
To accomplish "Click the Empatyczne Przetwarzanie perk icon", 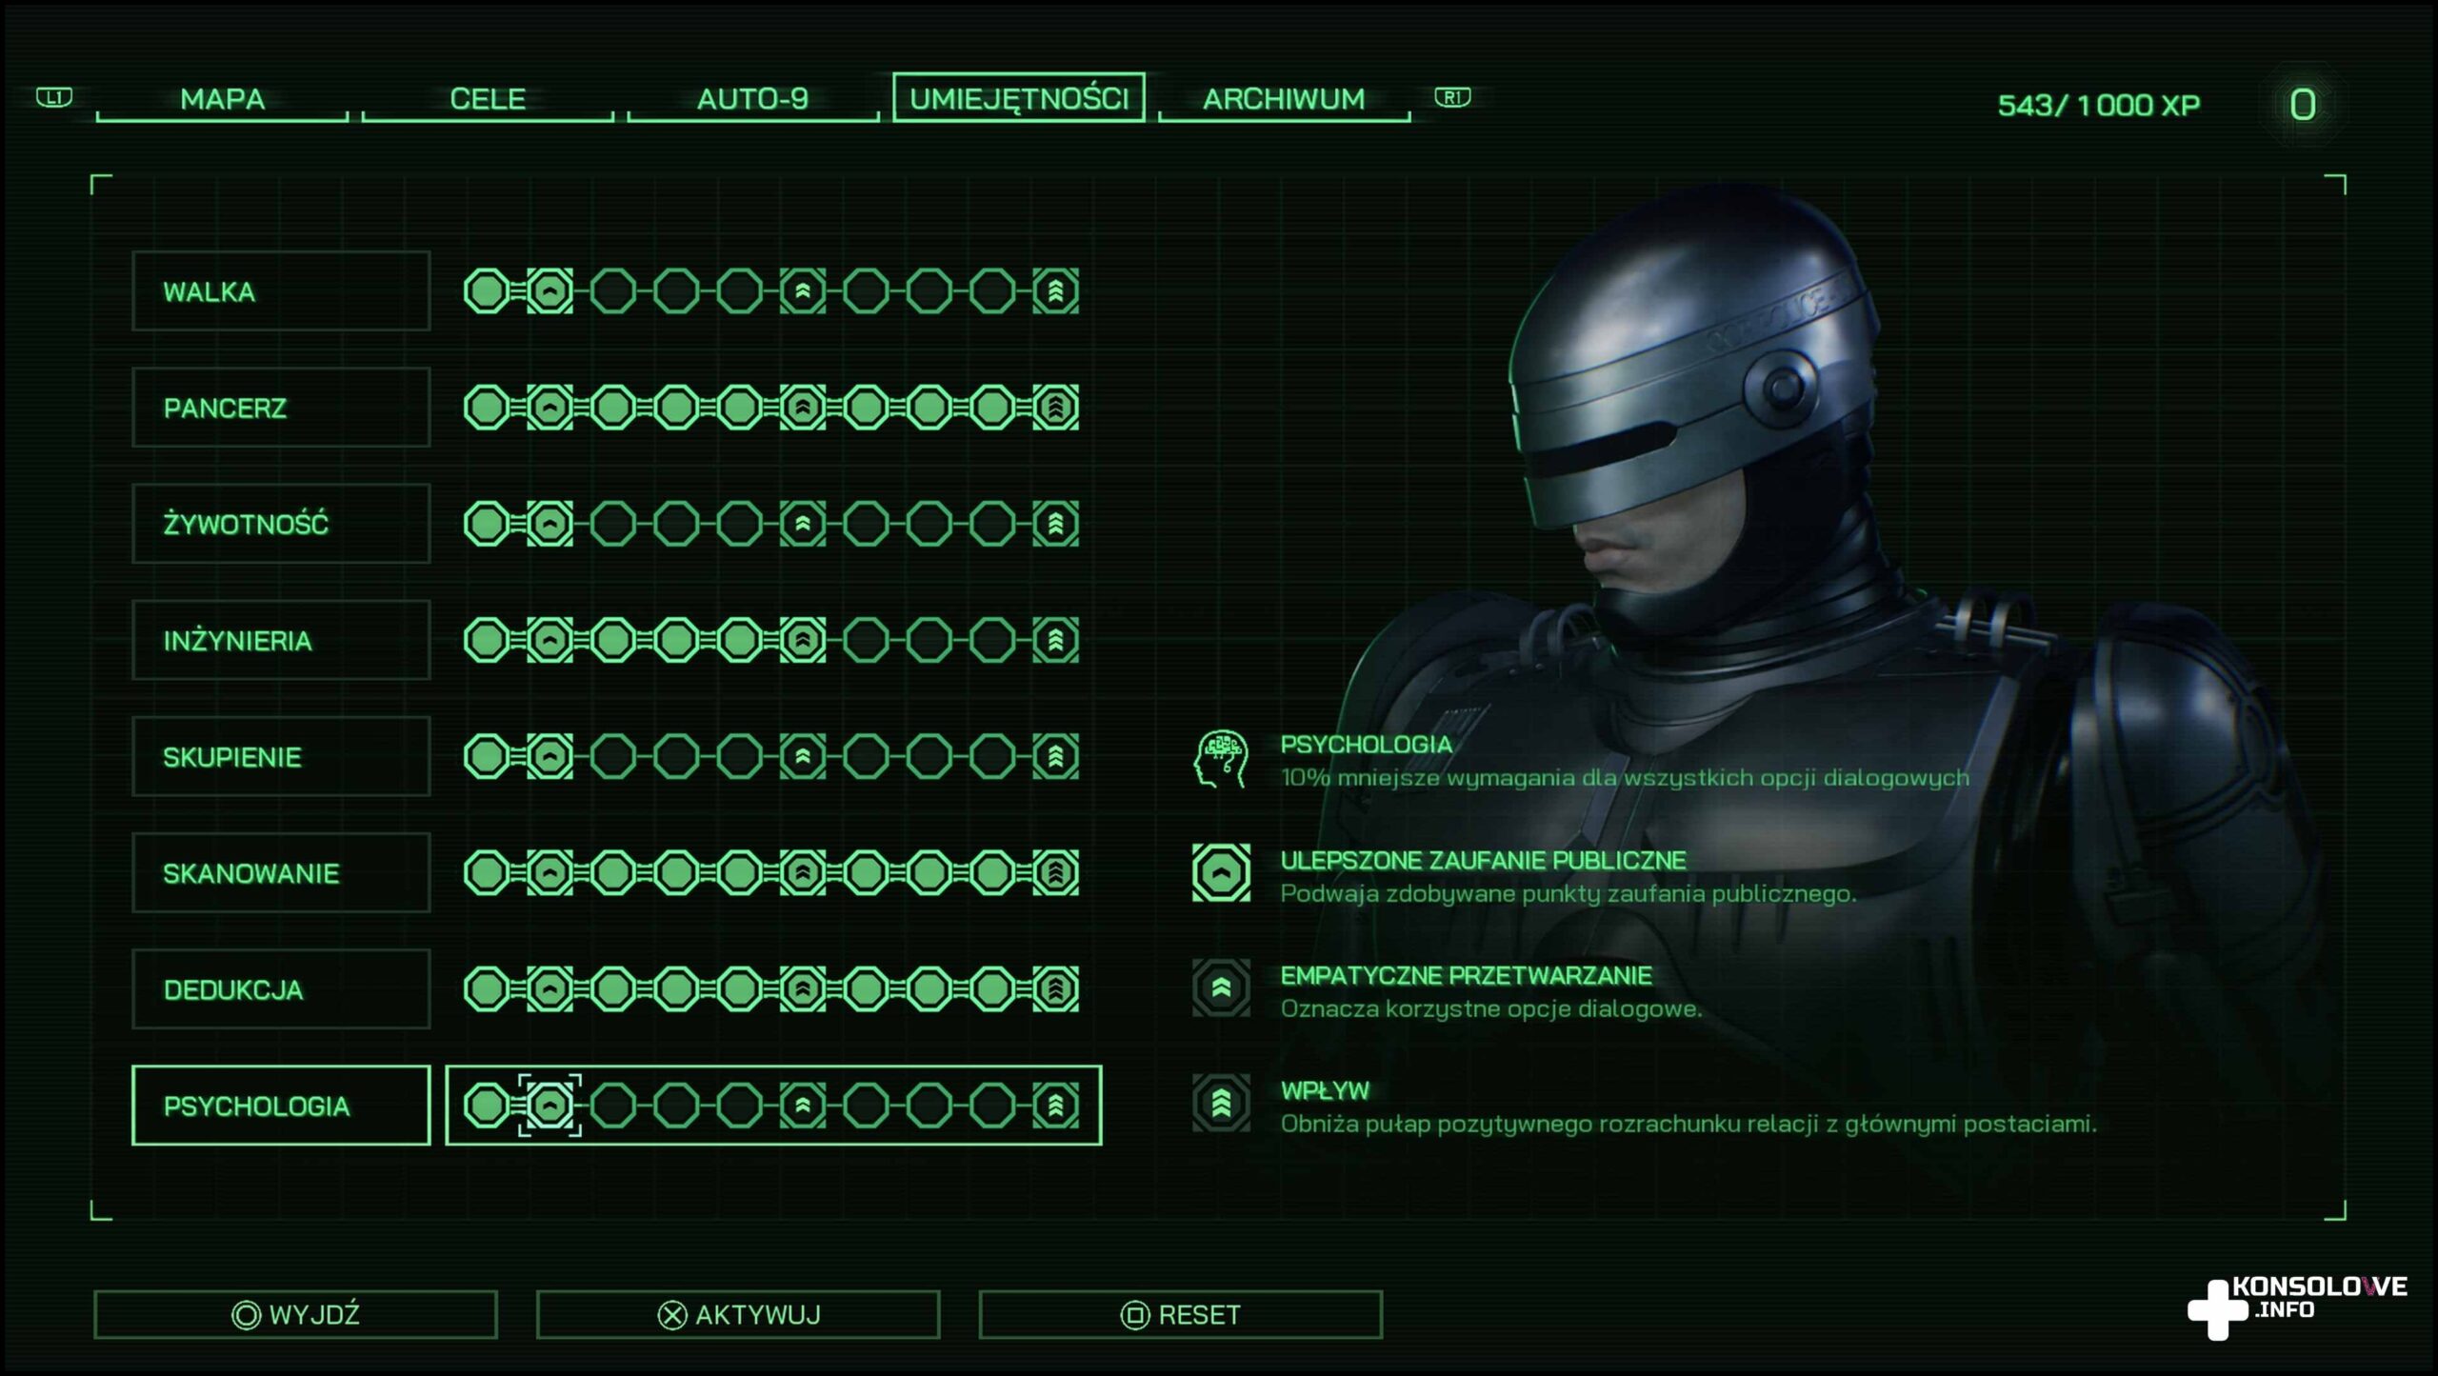I will click(1221, 988).
